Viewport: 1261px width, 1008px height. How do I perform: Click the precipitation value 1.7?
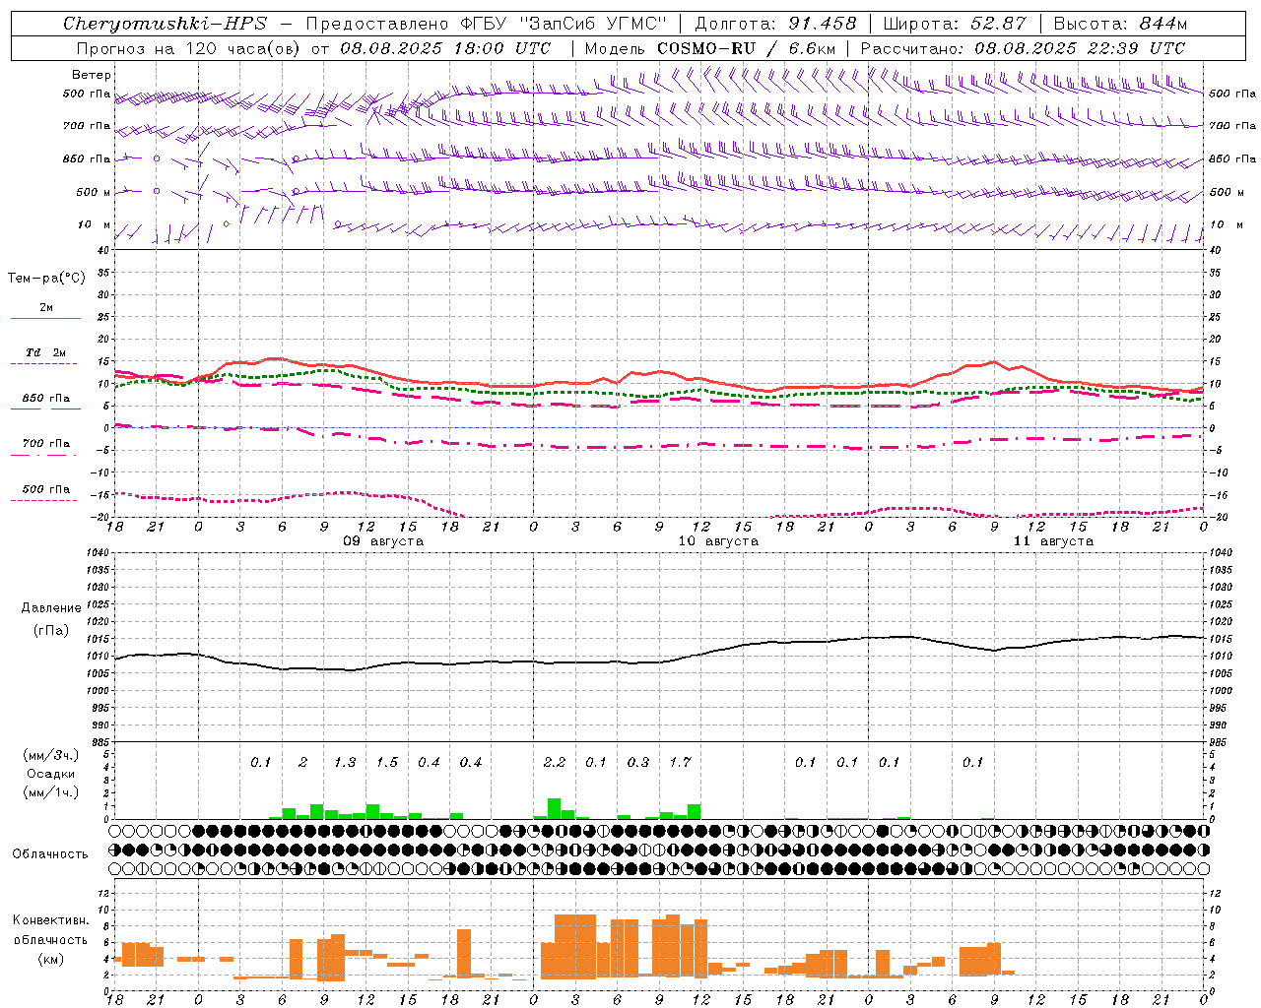point(680,762)
